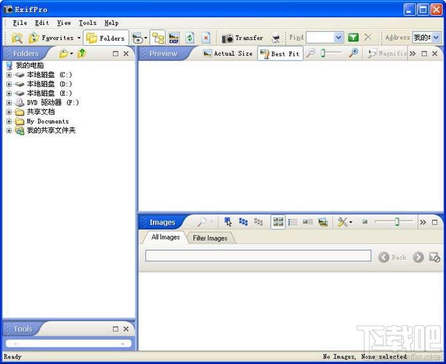Click the small thumbnail size icon
This screenshot has width=446, height=364.
pyautogui.click(x=365, y=222)
